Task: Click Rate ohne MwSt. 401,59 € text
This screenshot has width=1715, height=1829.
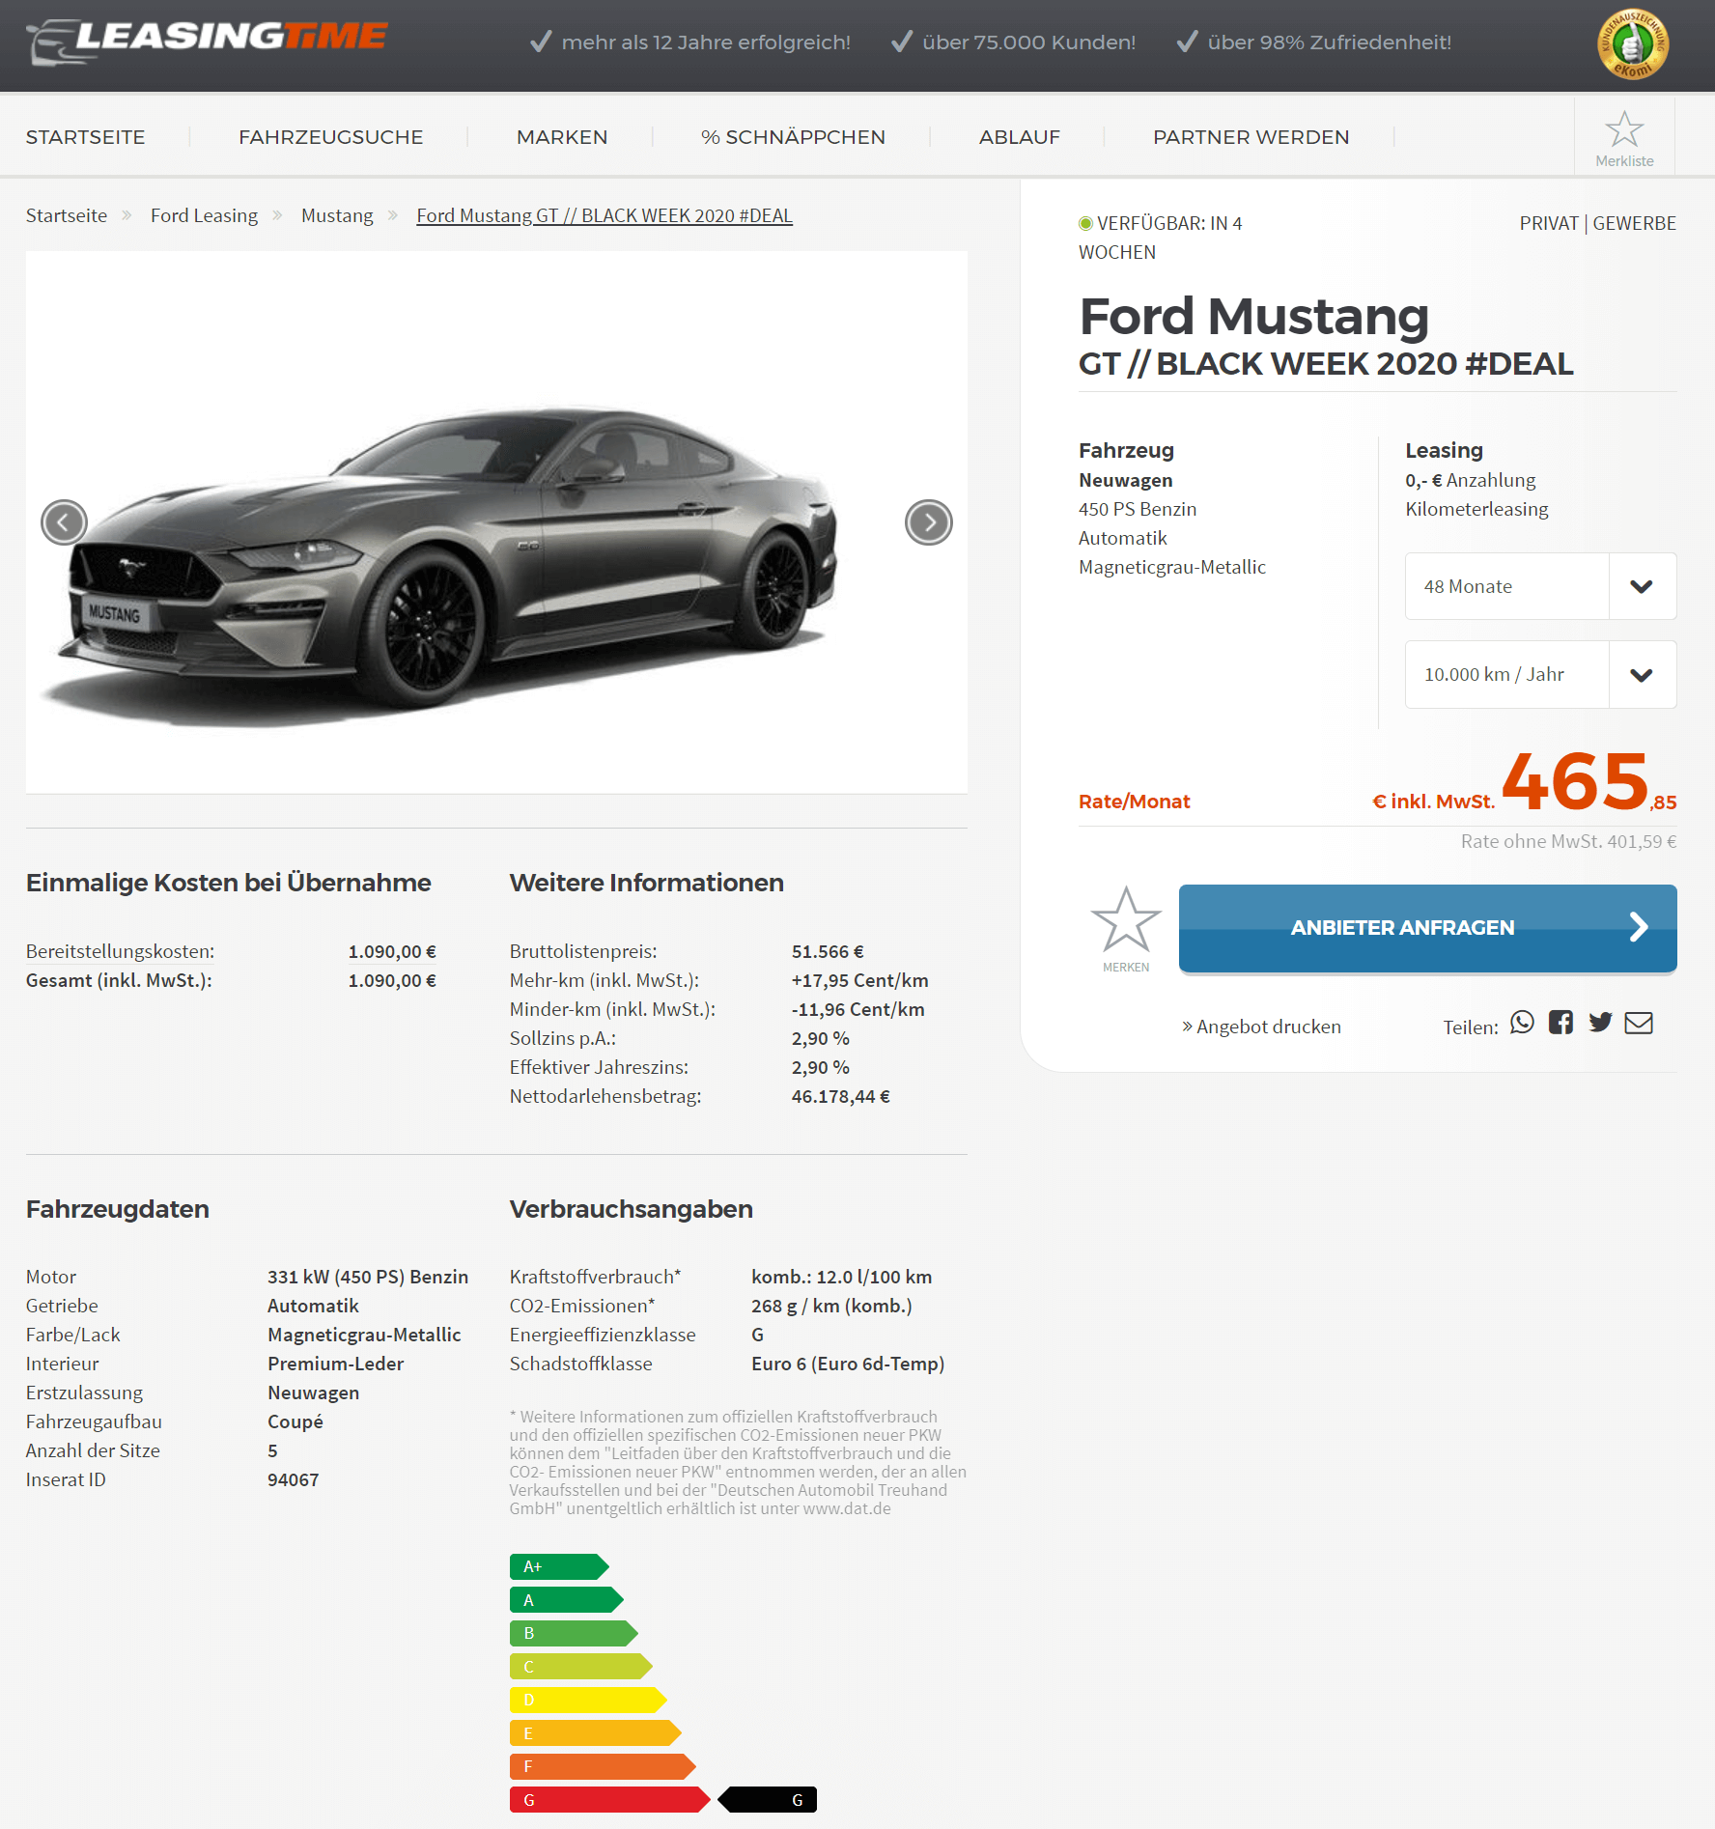Action: [1568, 841]
